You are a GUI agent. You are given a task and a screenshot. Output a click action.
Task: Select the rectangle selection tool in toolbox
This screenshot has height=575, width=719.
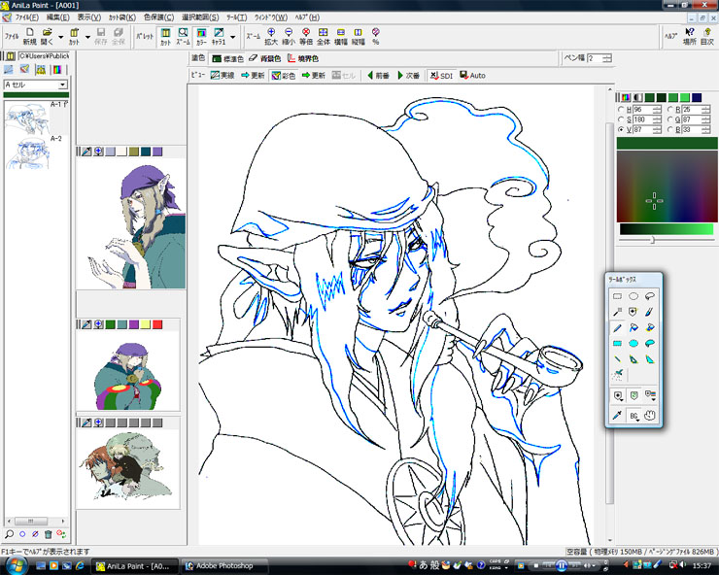tap(617, 296)
